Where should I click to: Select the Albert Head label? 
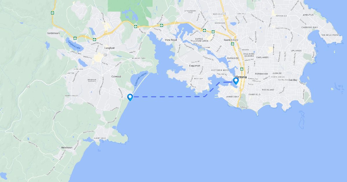[x=100, y=138]
